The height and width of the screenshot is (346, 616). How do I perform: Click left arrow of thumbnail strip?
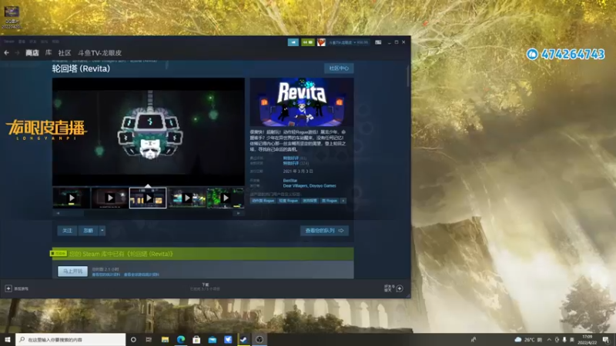point(58,214)
